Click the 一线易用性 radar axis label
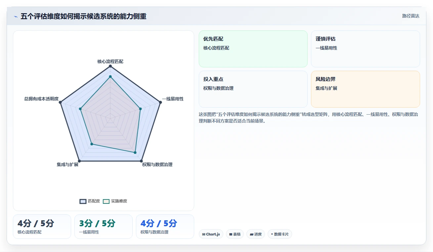Screen dimensions: 433x252 point(173,99)
